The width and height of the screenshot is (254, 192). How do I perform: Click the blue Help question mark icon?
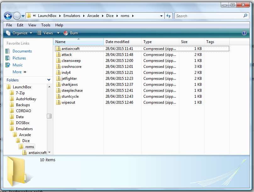click(244, 33)
